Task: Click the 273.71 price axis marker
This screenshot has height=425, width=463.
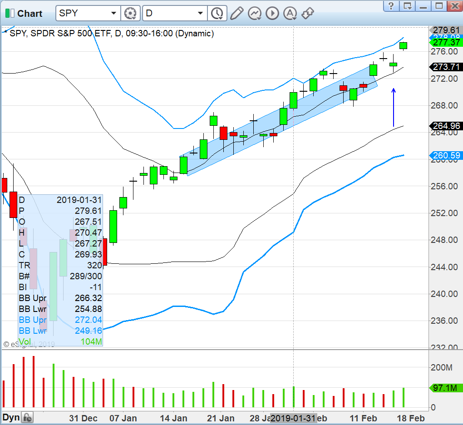Action: click(446, 67)
